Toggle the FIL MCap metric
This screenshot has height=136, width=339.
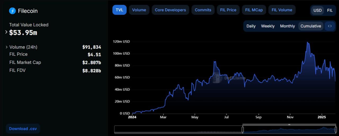pyautogui.click(x=254, y=10)
